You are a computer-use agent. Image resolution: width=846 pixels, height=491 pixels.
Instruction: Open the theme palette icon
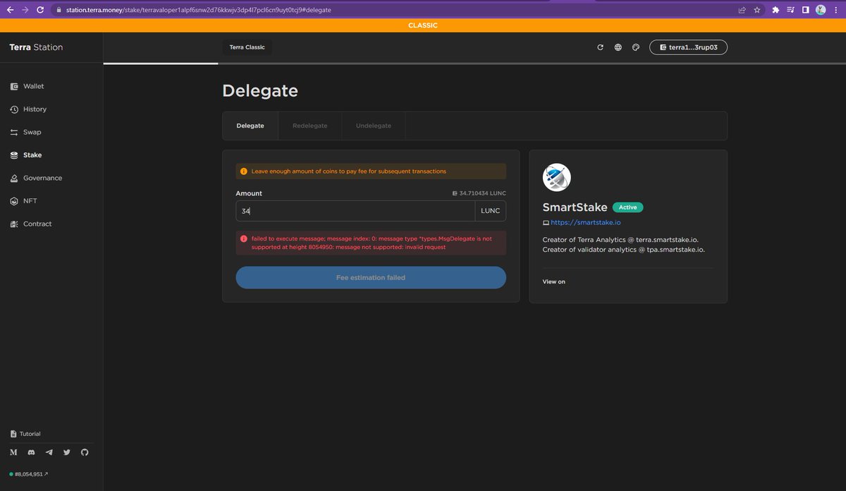tap(636, 47)
